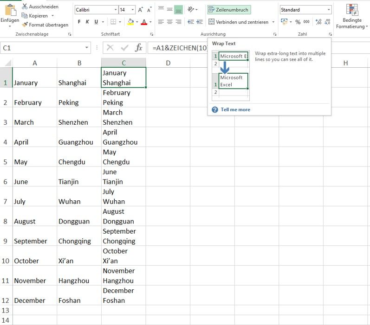Image resolution: width=370 pixels, height=325 pixels.
Task: Open fill color dropdown arrow
Action: tap(137, 22)
